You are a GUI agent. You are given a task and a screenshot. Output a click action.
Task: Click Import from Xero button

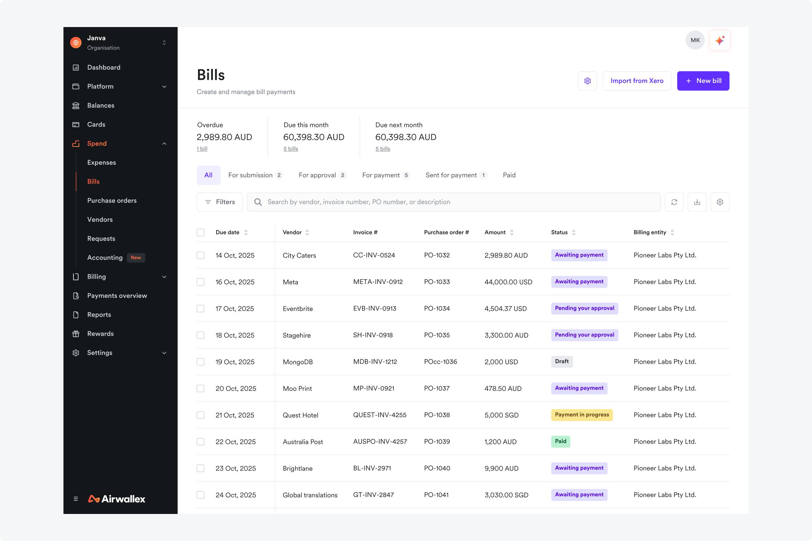(x=637, y=81)
